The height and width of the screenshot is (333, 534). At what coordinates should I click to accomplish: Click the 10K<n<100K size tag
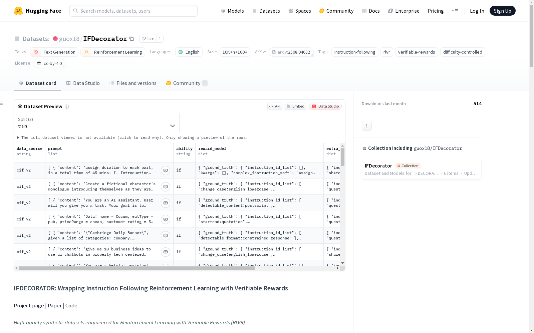235,52
